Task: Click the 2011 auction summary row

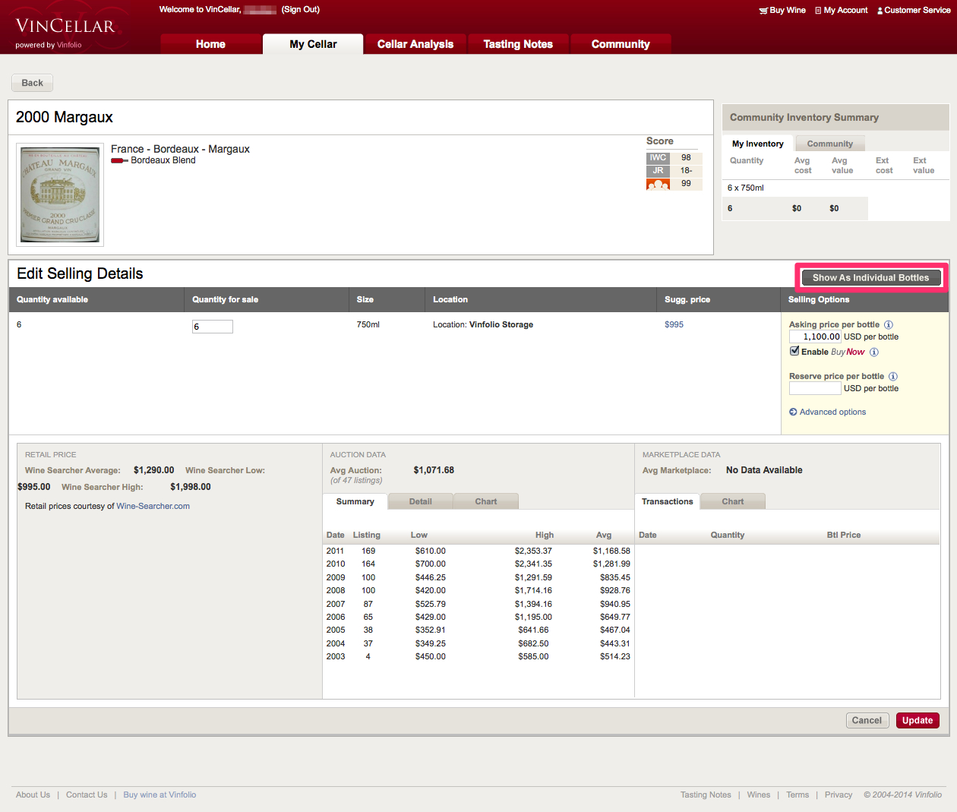Action: [478, 551]
